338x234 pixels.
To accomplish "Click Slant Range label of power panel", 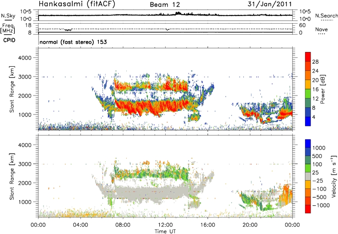I will [x=12, y=89].
